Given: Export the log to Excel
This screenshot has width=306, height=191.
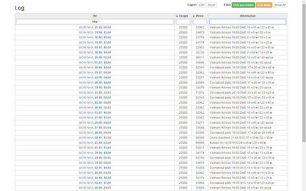Looking at the screenshot, I should 212,5.
